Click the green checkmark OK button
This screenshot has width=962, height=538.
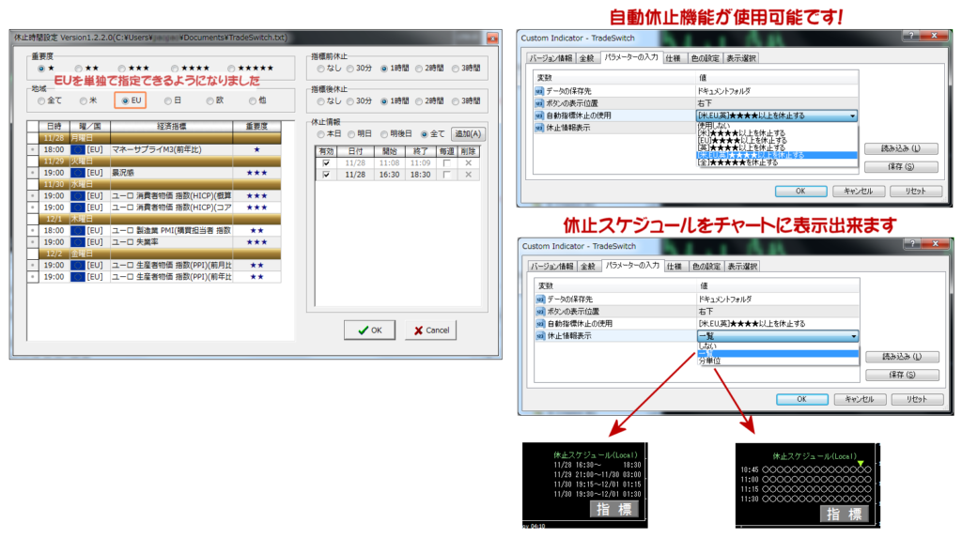(367, 330)
